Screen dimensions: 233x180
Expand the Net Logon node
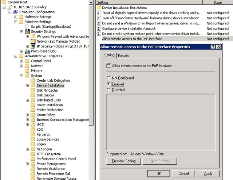tap(27, 149)
